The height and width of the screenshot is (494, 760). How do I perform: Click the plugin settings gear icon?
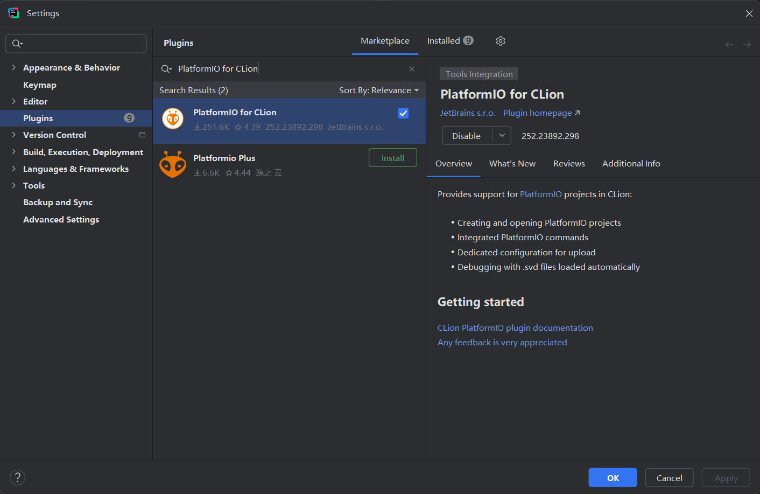click(x=501, y=41)
